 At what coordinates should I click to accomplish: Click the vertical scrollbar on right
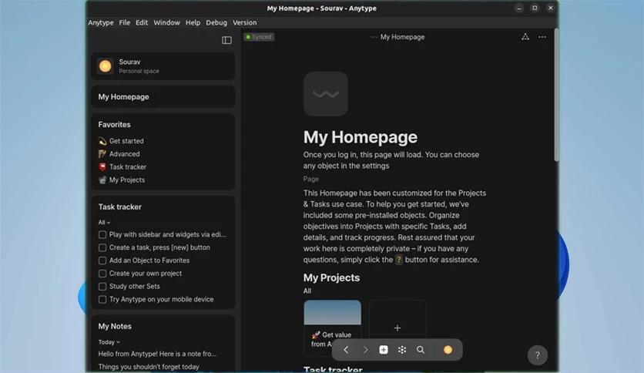pyautogui.click(x=556, y=95)
